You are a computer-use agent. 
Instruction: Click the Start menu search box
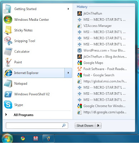(x=37, y=125)
